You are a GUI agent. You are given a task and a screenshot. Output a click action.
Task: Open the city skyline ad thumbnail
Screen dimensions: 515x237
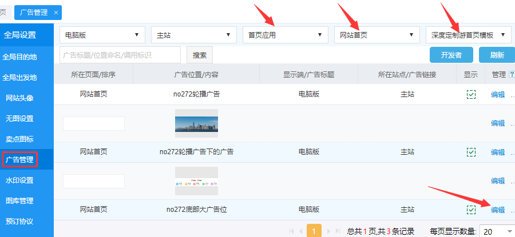pos(196,123)
